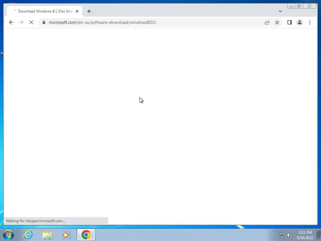This screenshot has height=241, width=321.
Task: Open the Chrome side panel
Action: coord(289,22)
